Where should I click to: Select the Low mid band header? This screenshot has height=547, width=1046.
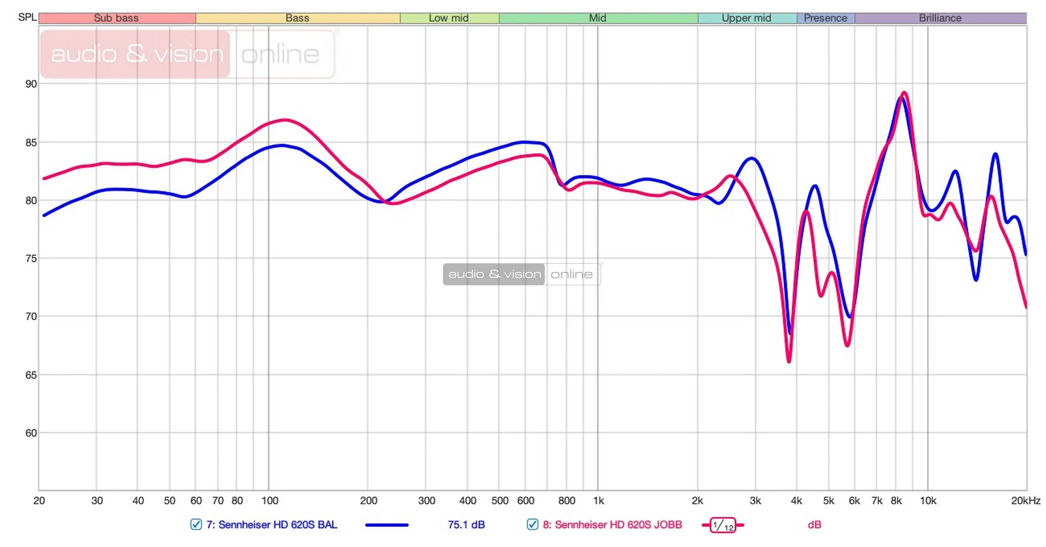tap(449, 18)
